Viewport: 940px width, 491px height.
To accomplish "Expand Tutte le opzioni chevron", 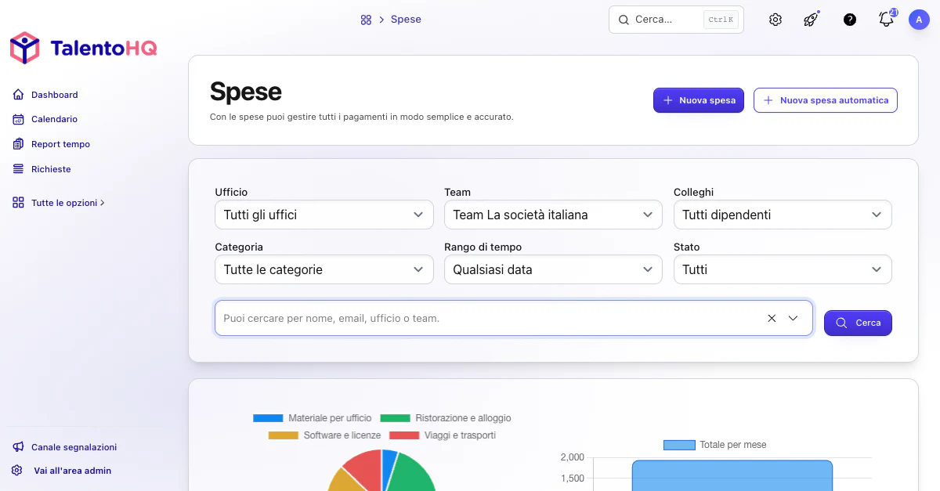I will point(103,203).
